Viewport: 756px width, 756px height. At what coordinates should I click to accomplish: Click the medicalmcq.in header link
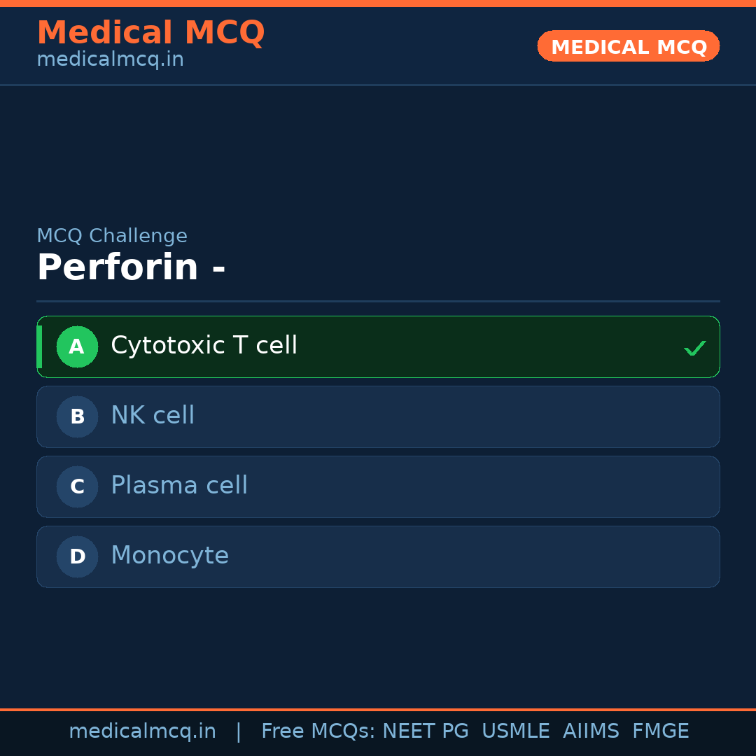[x=110, y=59]
